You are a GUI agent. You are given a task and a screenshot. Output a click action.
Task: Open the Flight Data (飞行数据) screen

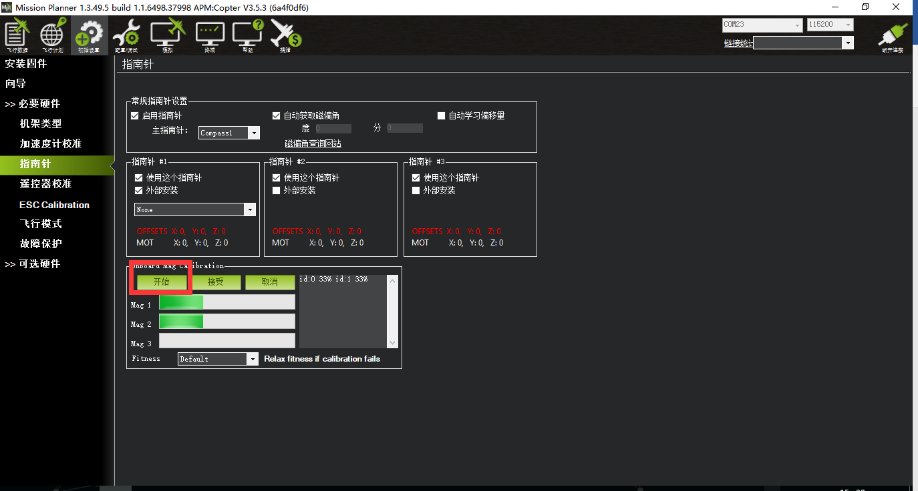(x=17, y=36)
